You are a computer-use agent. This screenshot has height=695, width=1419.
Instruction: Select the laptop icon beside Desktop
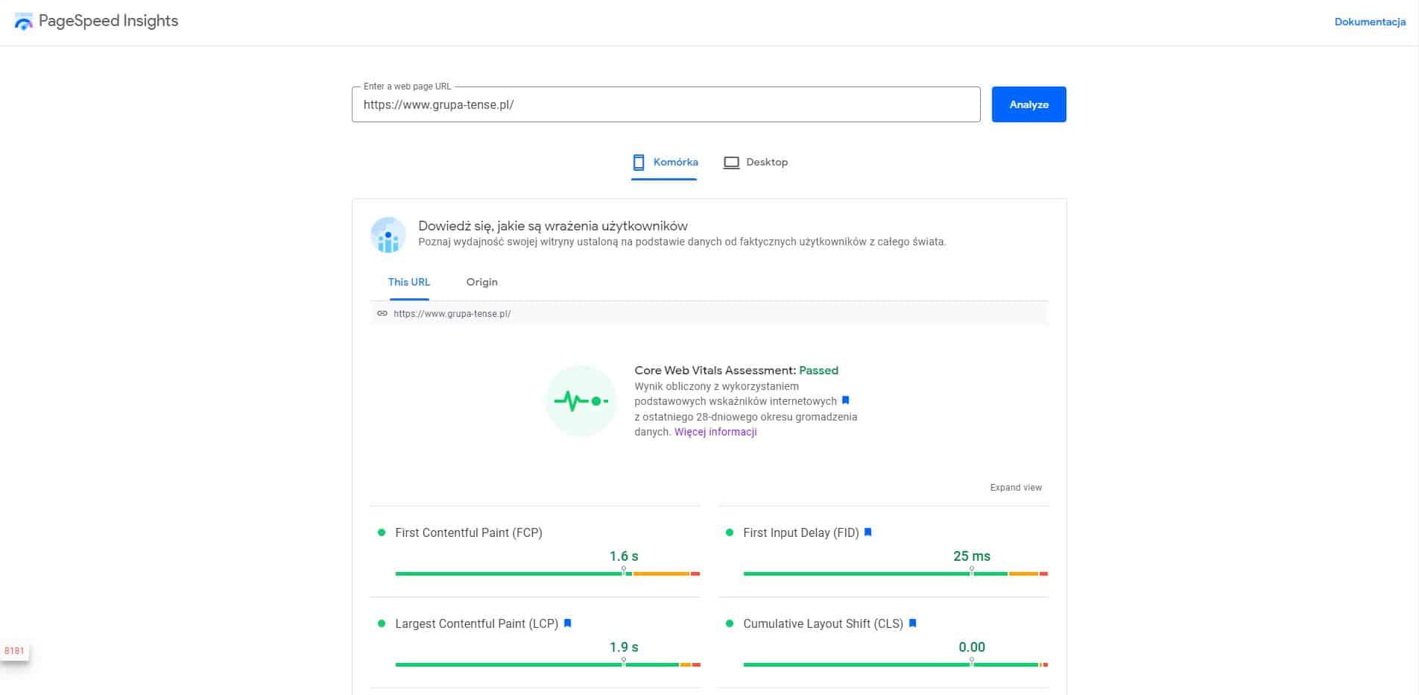[x=731, y=163]
